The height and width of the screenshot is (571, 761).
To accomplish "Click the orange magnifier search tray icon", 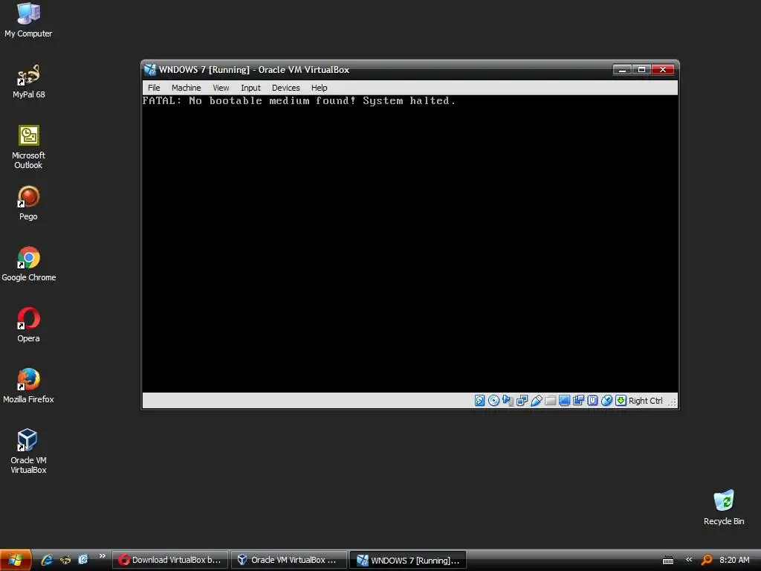I will [x=707, y=560].
